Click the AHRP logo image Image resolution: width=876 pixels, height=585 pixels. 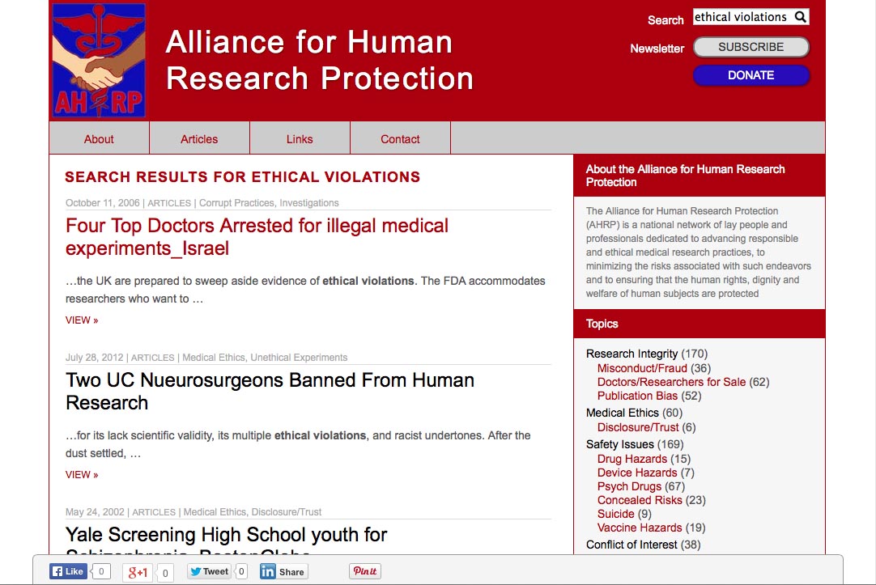[99, 60]
